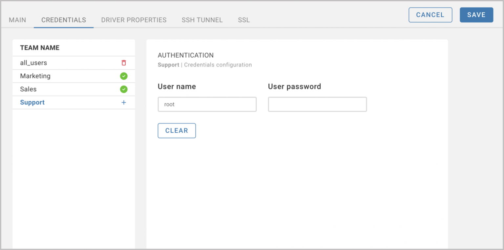Click the green checkmark icon next to Sales
This screenshot has width=504, height=250.
(x=124, y=89)
